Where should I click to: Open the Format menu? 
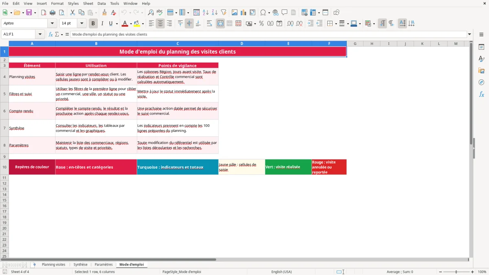57,3
